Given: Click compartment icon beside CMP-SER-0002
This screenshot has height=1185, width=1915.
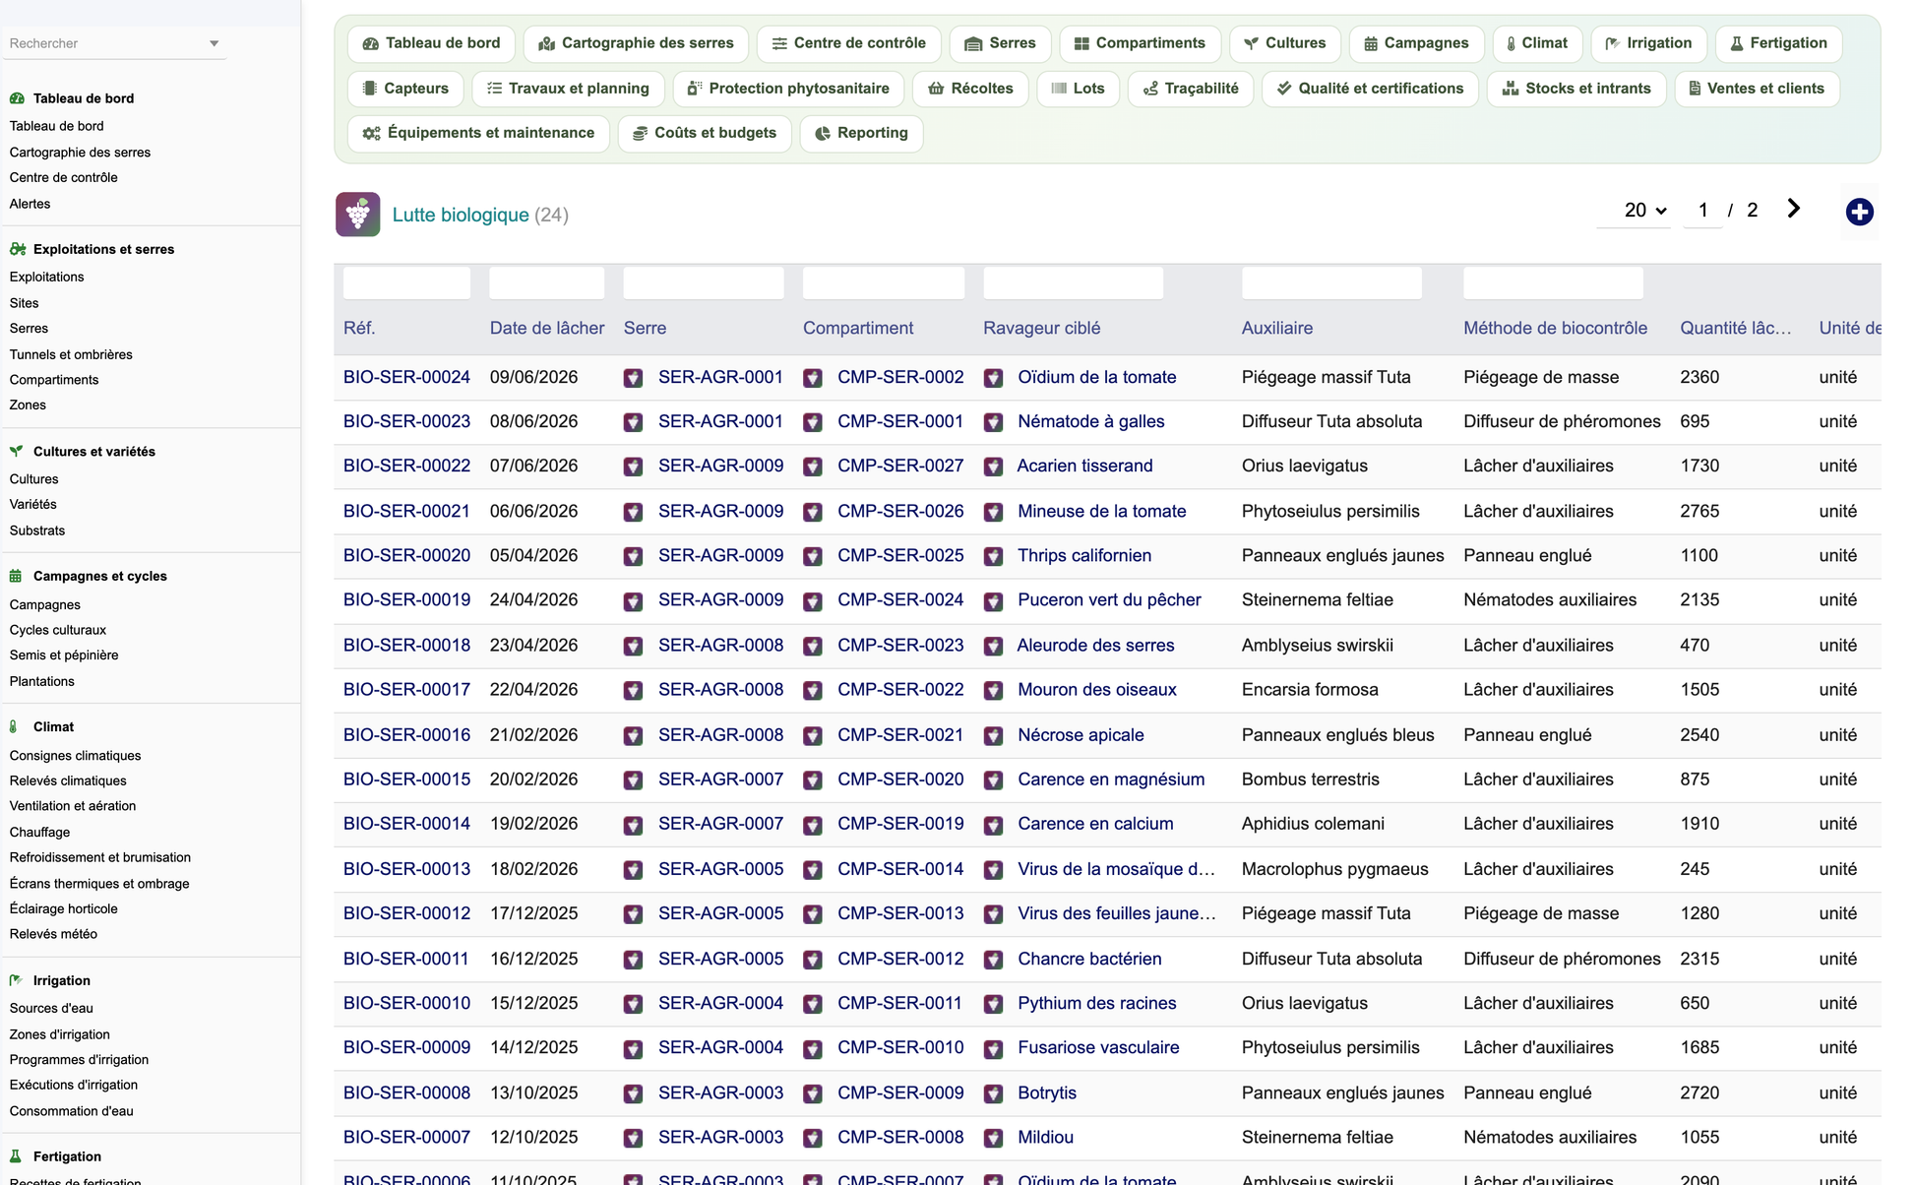Looking at the screenshot, I should pos(812,378).
